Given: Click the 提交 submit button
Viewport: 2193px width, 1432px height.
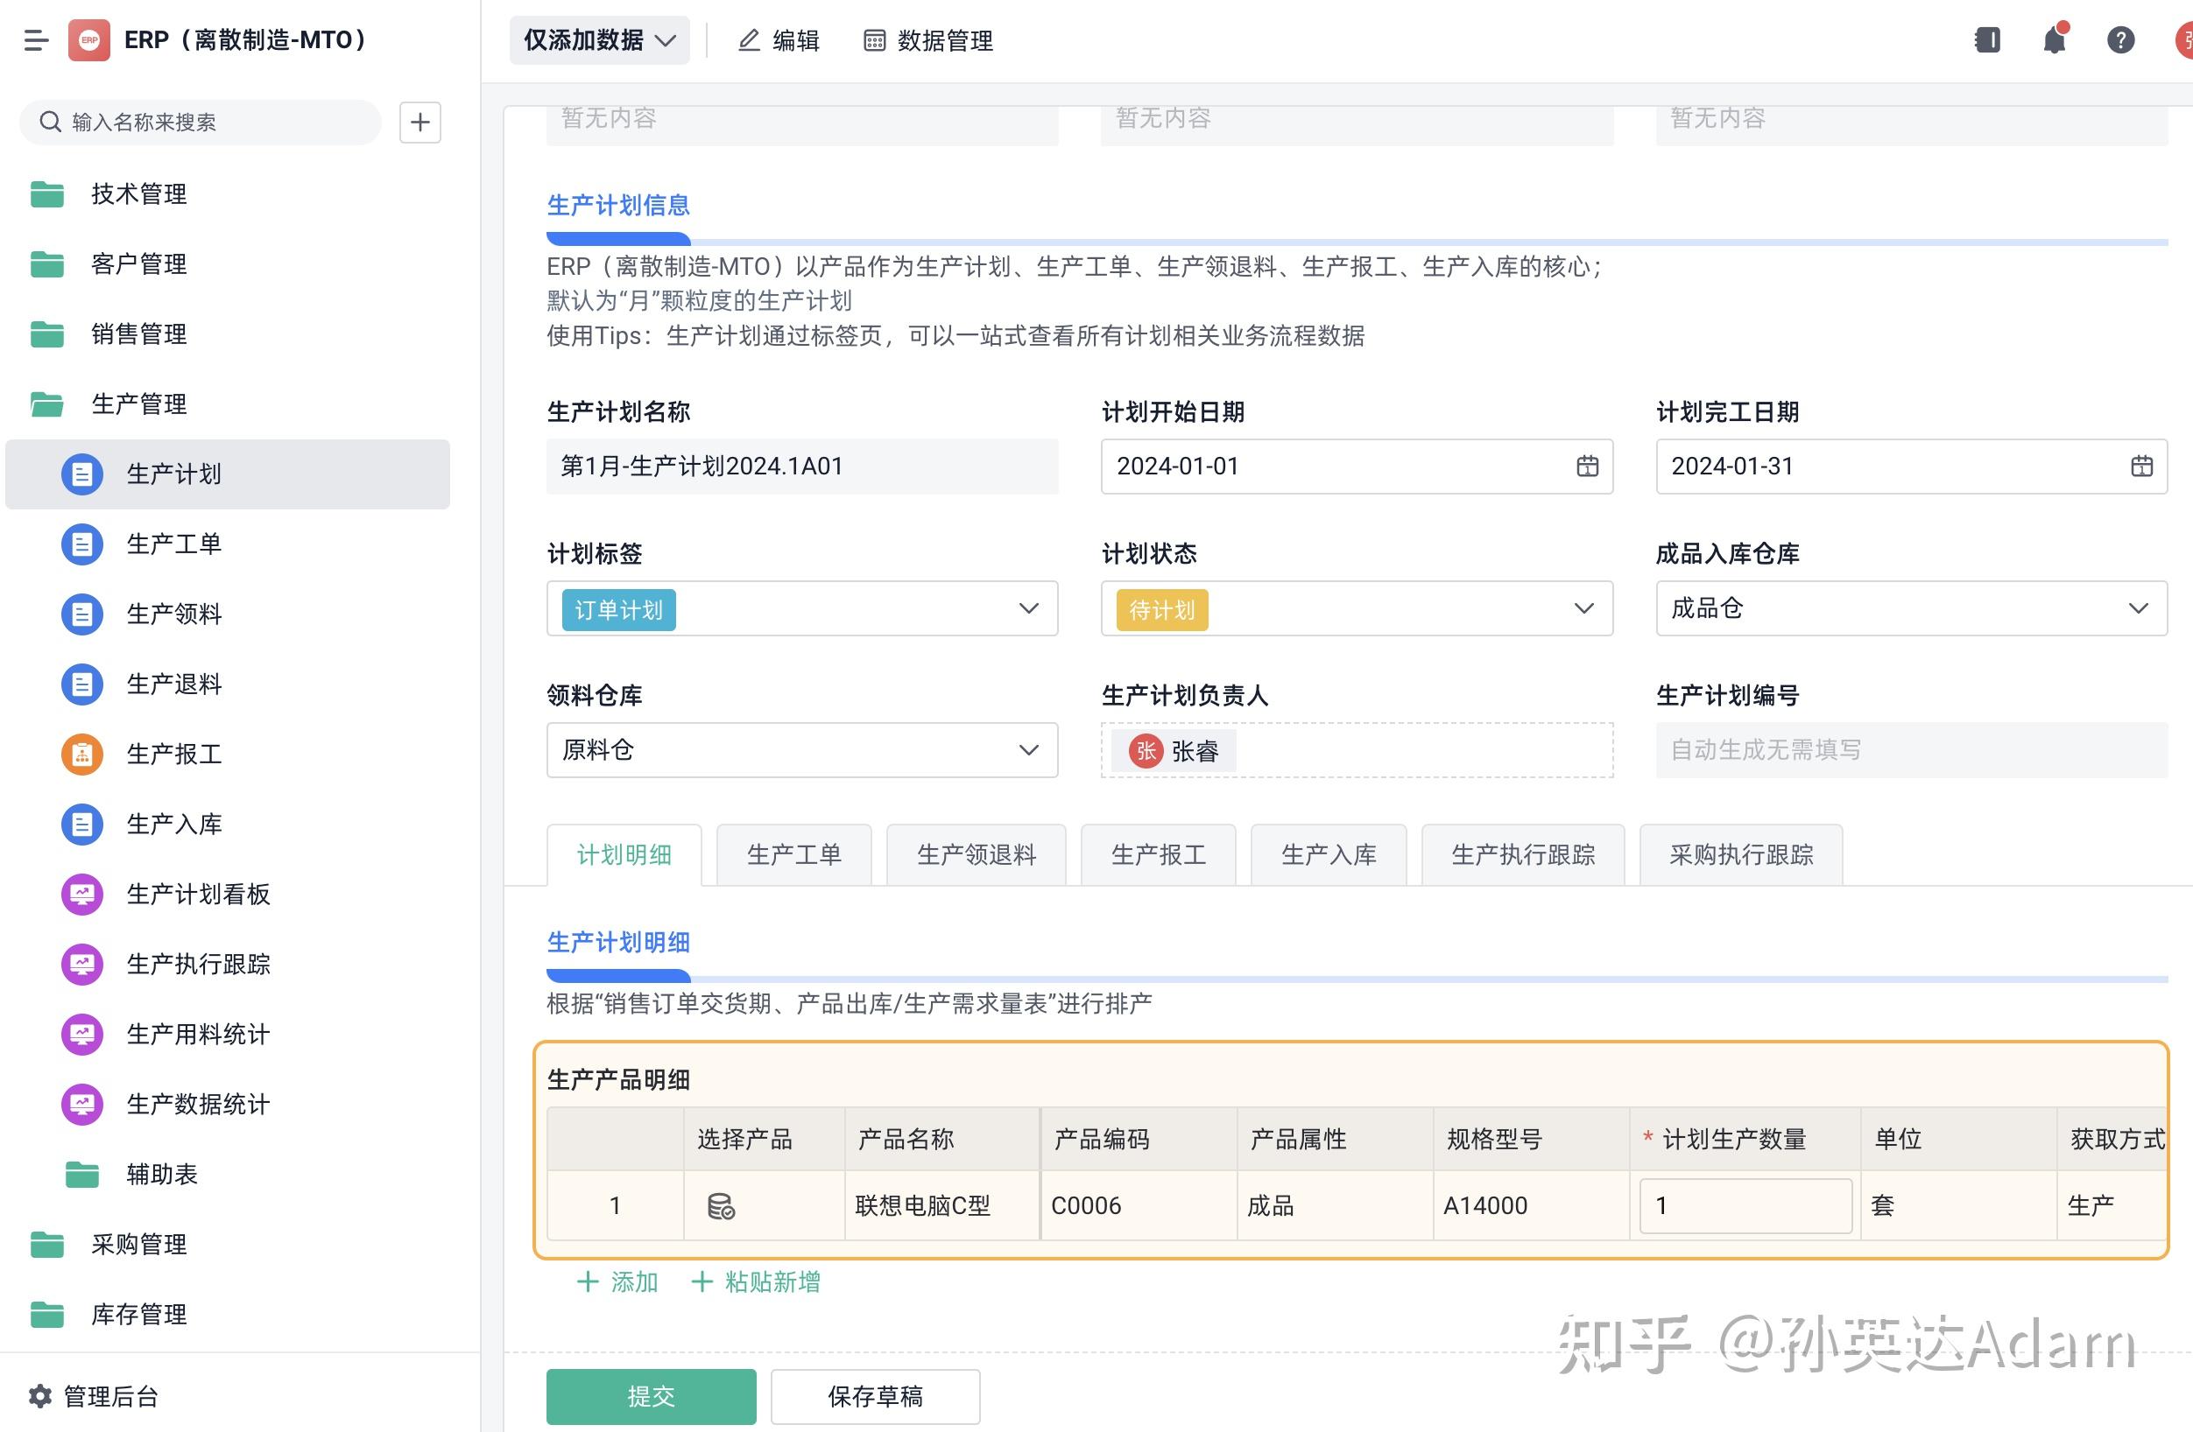Looking at the screenshot, I should 650,1396.
